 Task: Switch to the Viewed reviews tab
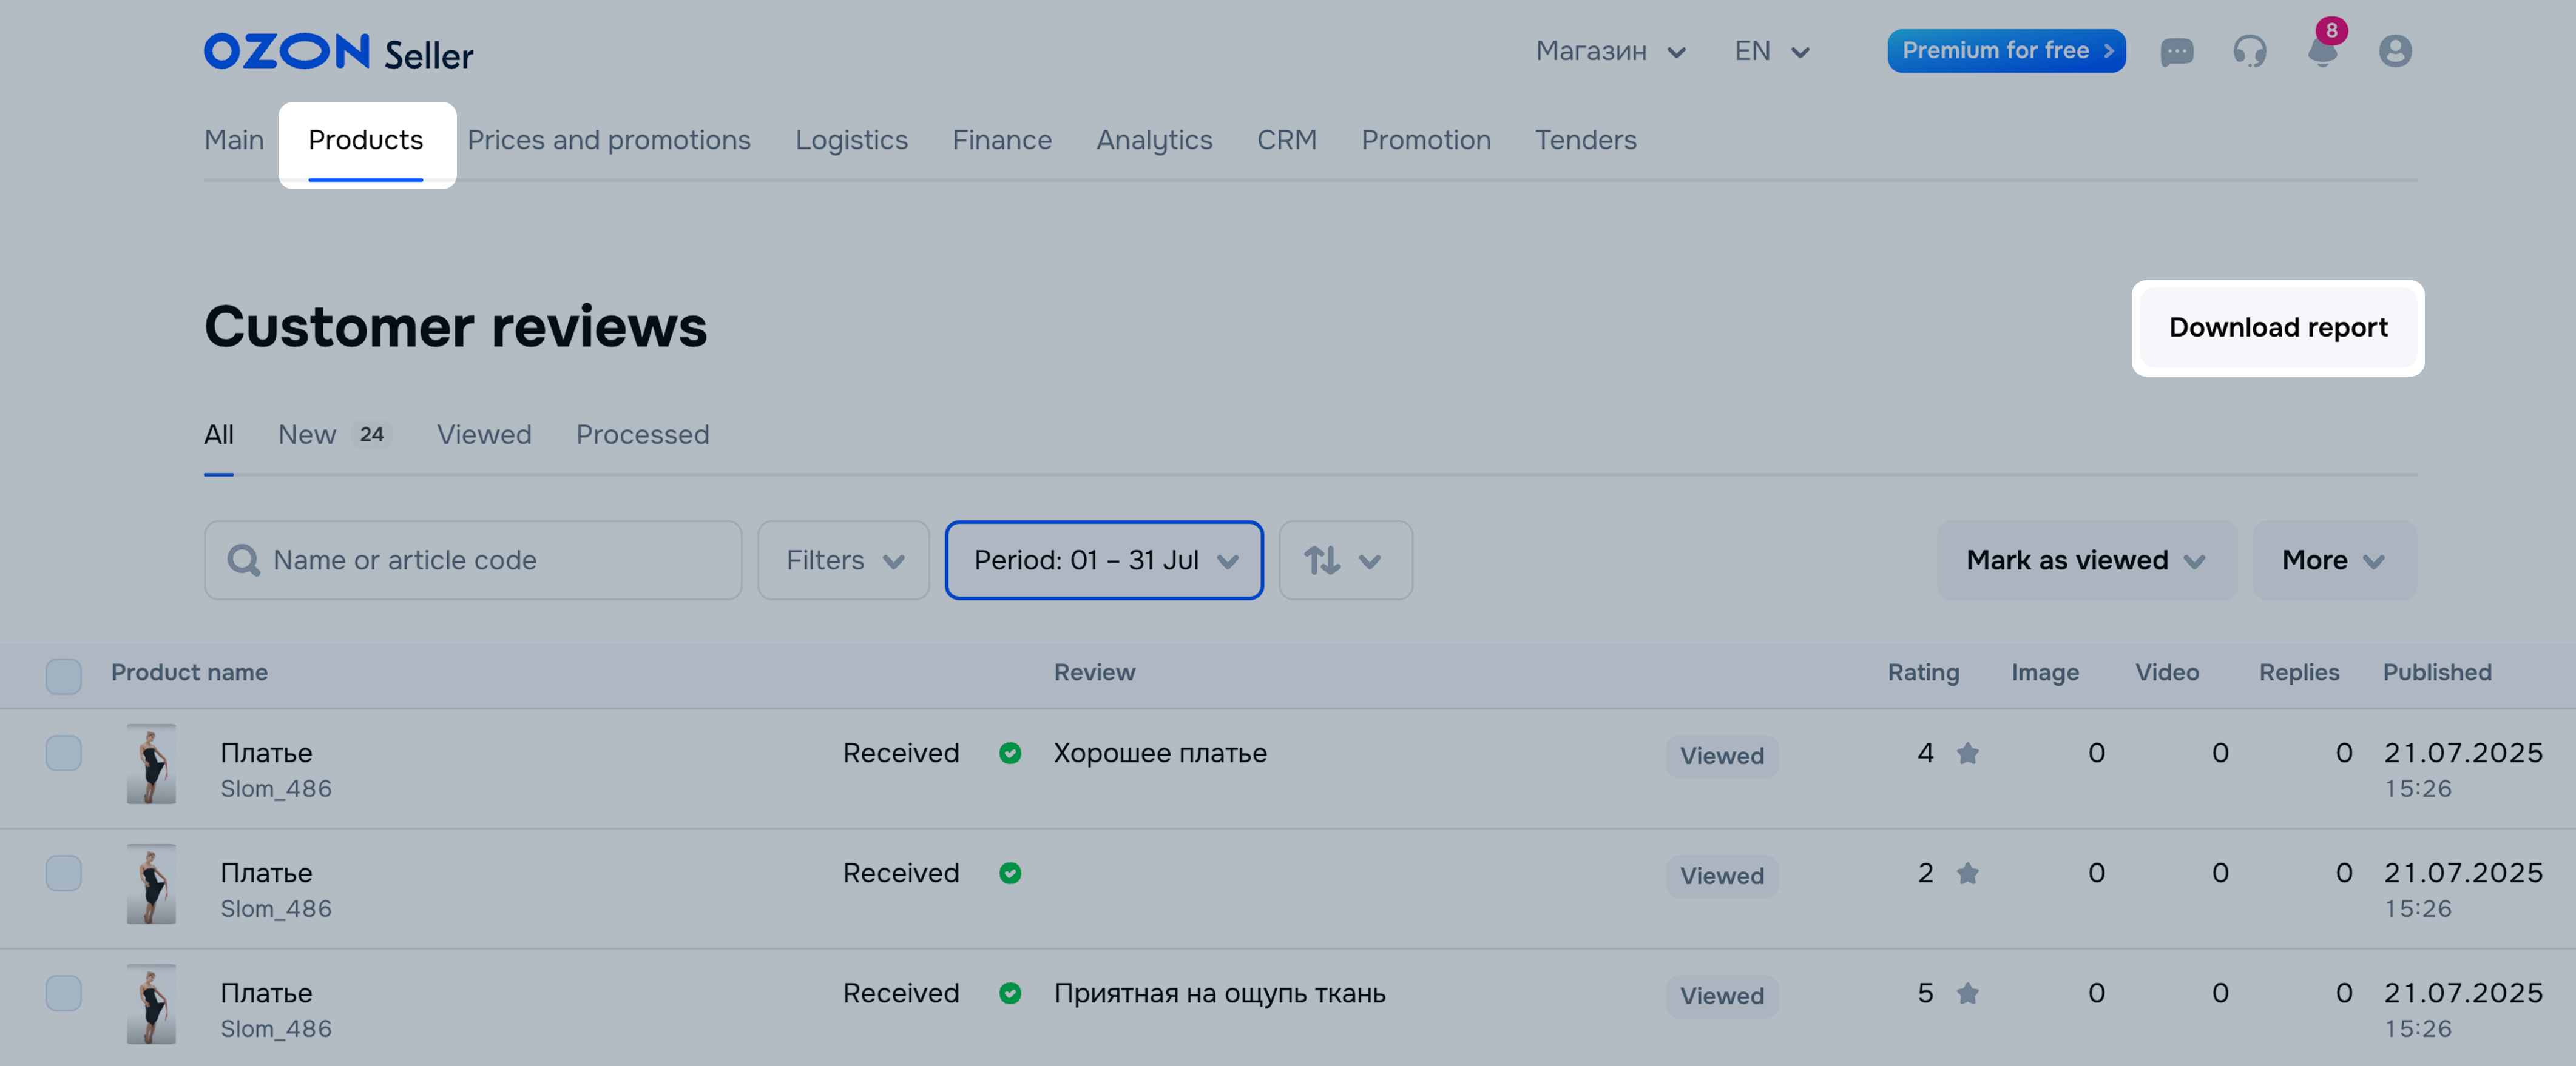[x=484, y=435]
